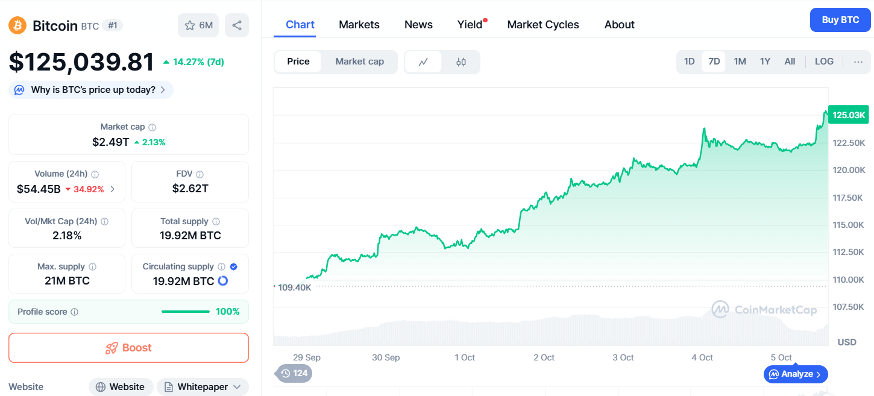Click the '1 Oct' date axis label
874x396 pixels.
[x=465, y=357]
